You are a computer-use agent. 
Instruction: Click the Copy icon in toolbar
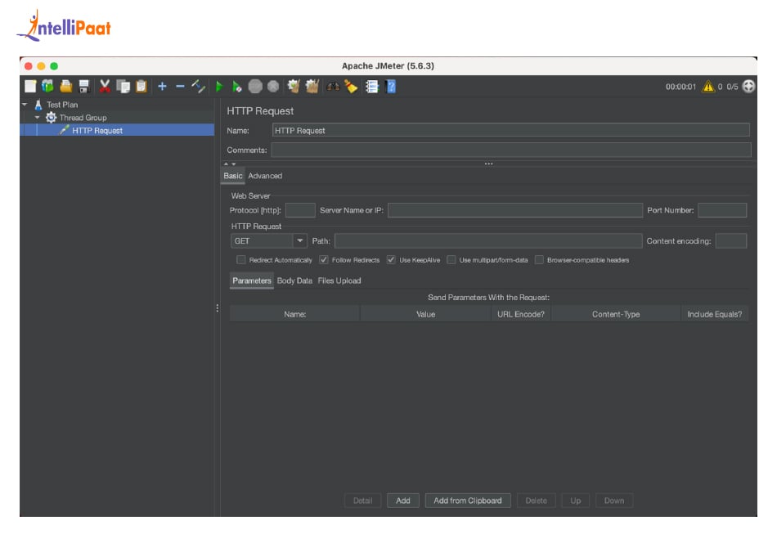[x=123, y=86]
